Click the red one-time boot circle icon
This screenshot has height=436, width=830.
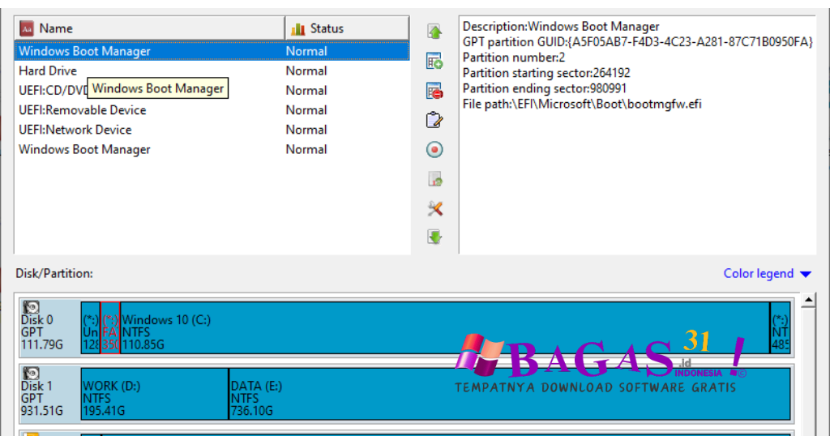point(434,150)
